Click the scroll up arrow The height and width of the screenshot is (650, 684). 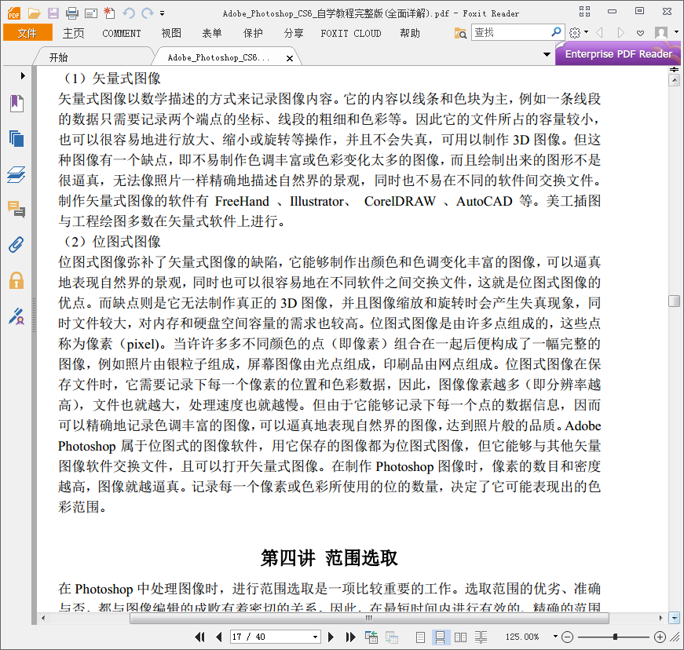click(675, 80)
